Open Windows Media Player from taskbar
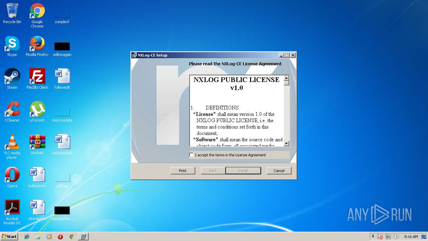428x241 pixels. click(x=49, y=237)
